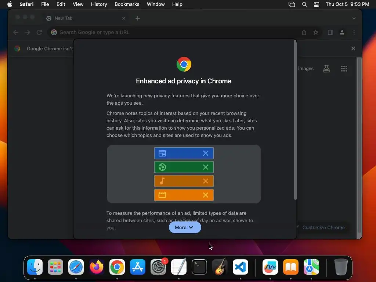The image size is (376, 282).
Task: Open Control Center in menu bar
Action: pyautogui.click(x=316, y=4)
